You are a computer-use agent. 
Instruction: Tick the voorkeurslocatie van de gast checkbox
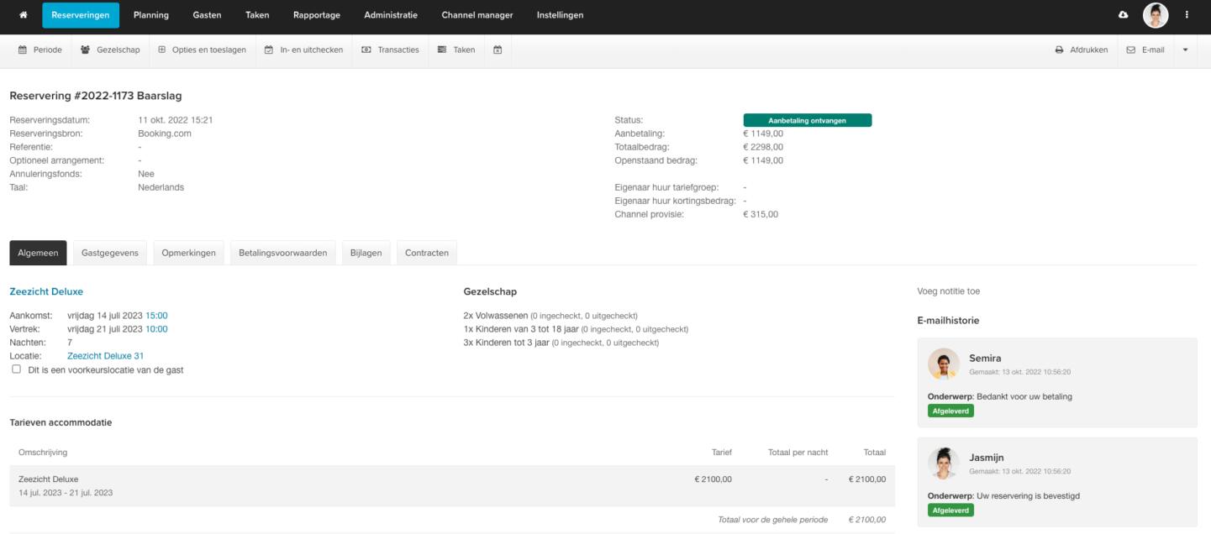16,369
